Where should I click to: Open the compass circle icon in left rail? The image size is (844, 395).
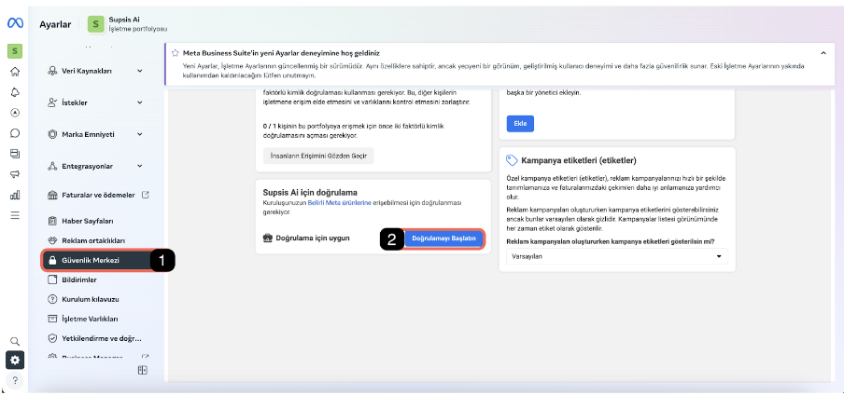15,113
